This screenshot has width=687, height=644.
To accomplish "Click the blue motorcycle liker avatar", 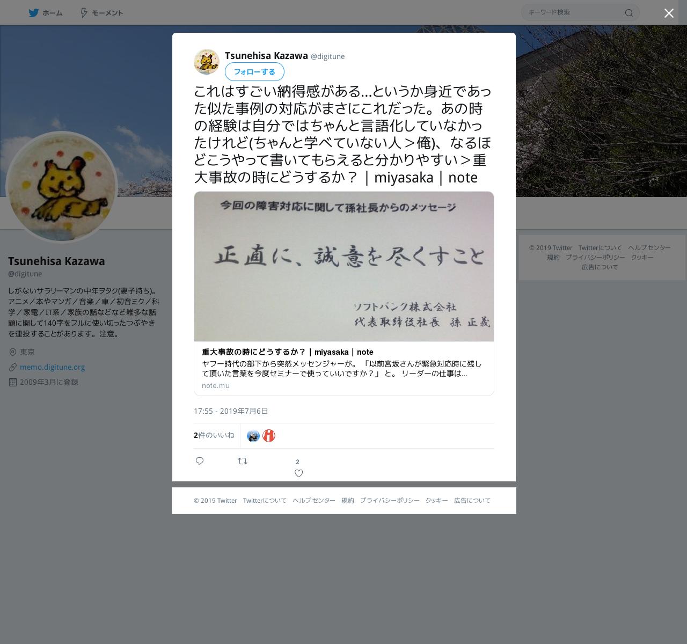I will 253,436.
